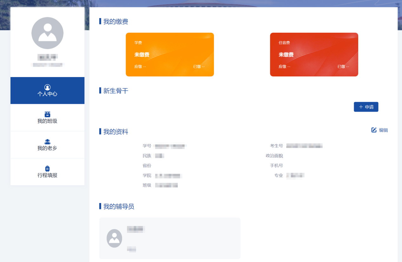Click the 申请 button under 新生骨干
The height and width of the screenshot is (262, 402).
tap(366, 107)
